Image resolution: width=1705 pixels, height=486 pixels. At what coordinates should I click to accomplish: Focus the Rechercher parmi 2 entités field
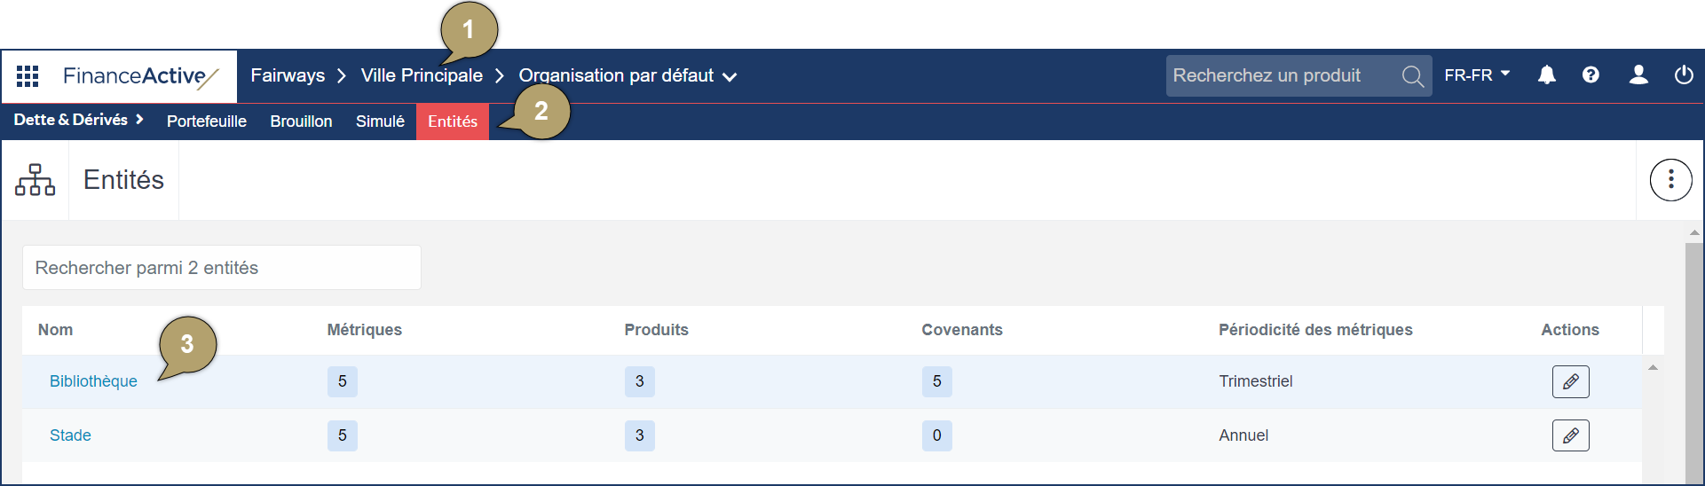tap(222, 268)
